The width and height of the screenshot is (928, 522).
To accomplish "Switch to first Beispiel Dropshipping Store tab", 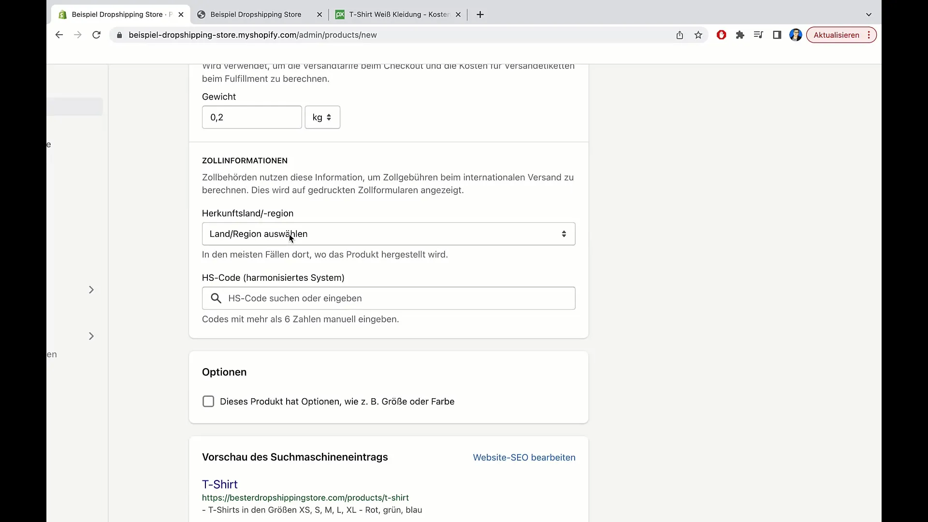I will coord(121,14).
